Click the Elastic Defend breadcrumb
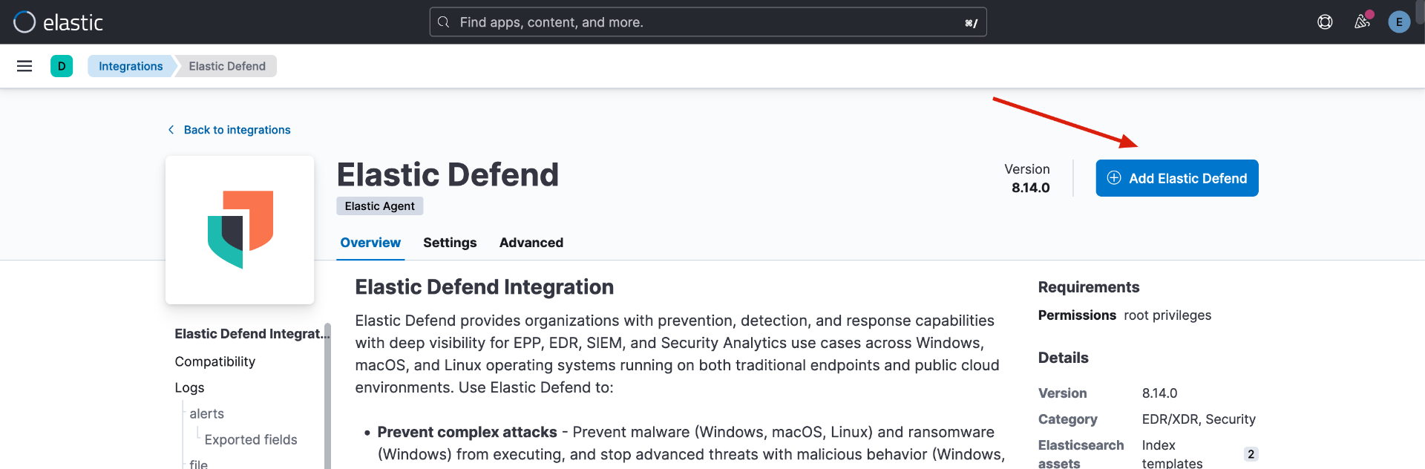Screen dimensions: 1425x469 [227, 66]
